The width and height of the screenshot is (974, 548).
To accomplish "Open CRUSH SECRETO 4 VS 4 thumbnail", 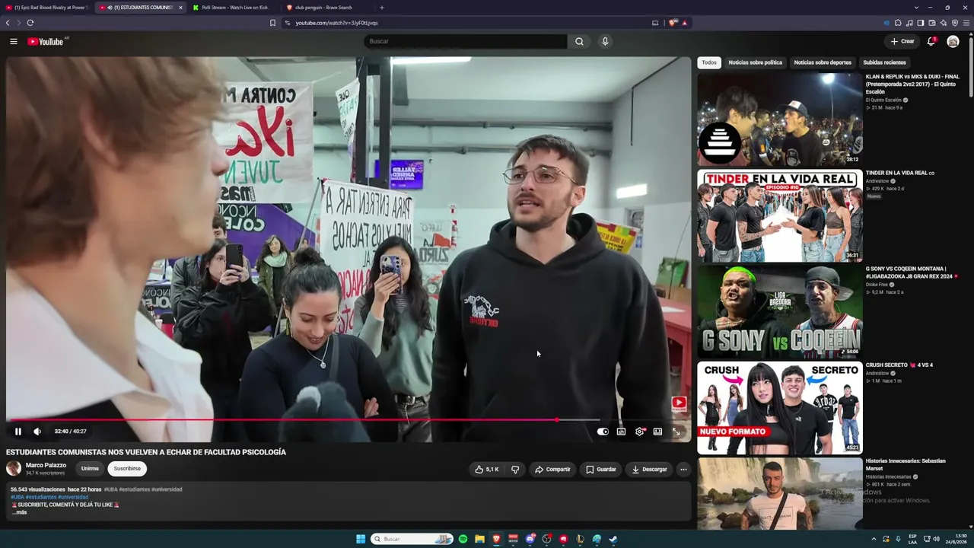I will (780, 407).
